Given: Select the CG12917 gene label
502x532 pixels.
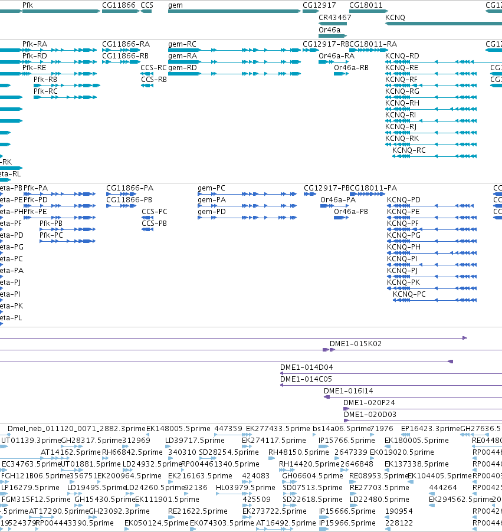Looking at the screenshot, I should (319, 5).
